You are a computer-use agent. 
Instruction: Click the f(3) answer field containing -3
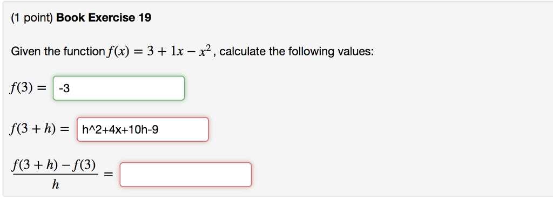[x=118, y=88]
